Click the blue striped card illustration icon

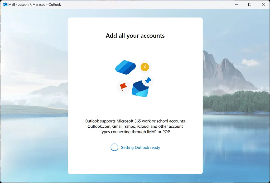click(x=125, y=67)
